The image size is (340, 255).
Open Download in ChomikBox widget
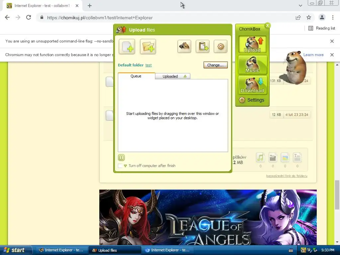(252, 85)
